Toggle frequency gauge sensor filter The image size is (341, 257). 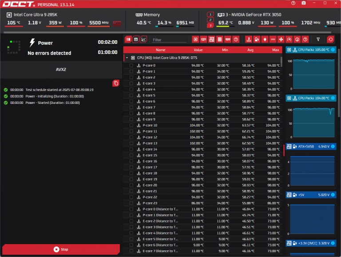289,40
